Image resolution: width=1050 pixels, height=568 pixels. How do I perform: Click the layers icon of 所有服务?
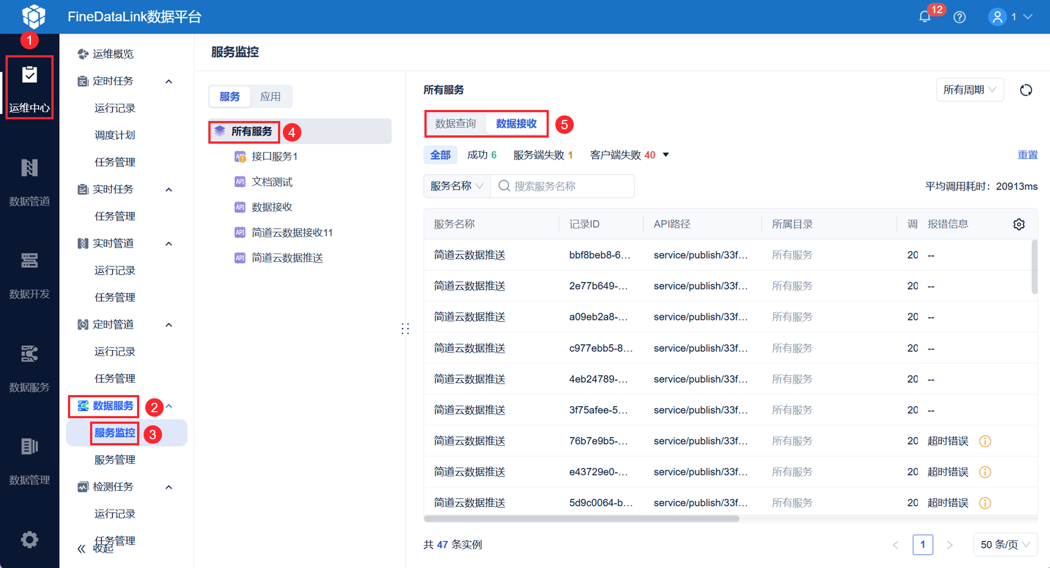coord(220,131)
